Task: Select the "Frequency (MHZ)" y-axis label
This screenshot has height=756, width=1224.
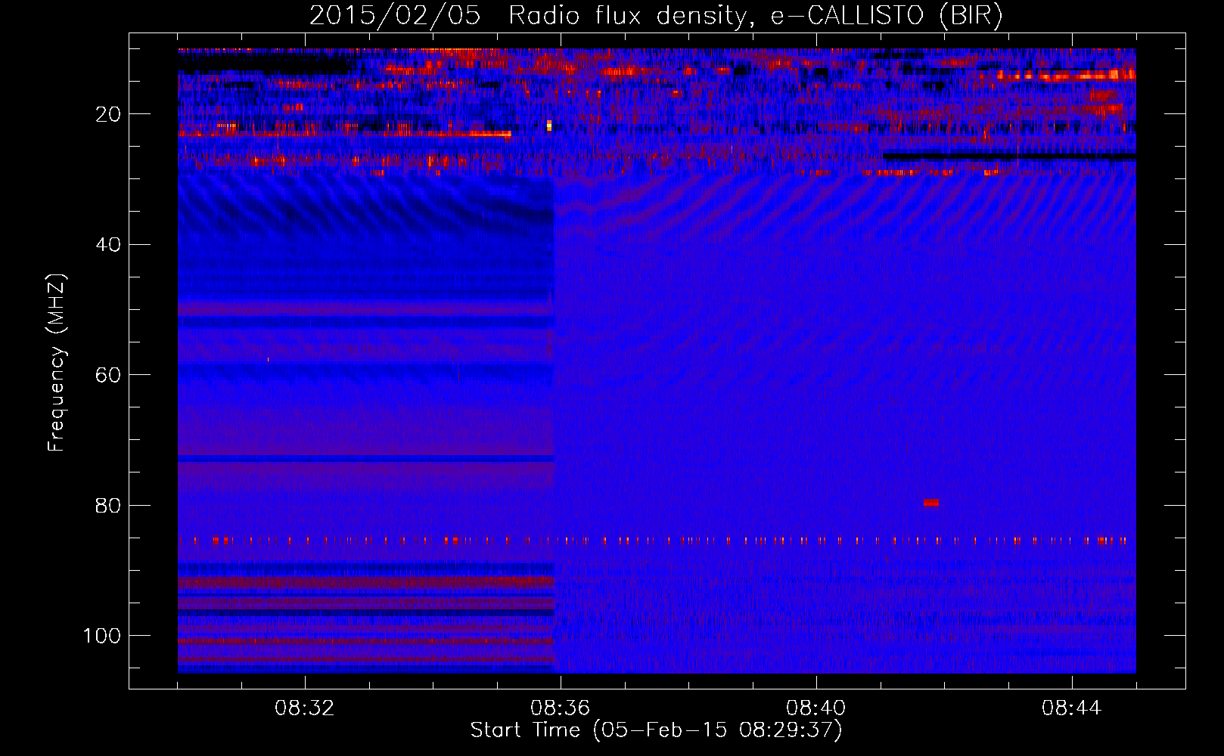Action: (57, 363)
